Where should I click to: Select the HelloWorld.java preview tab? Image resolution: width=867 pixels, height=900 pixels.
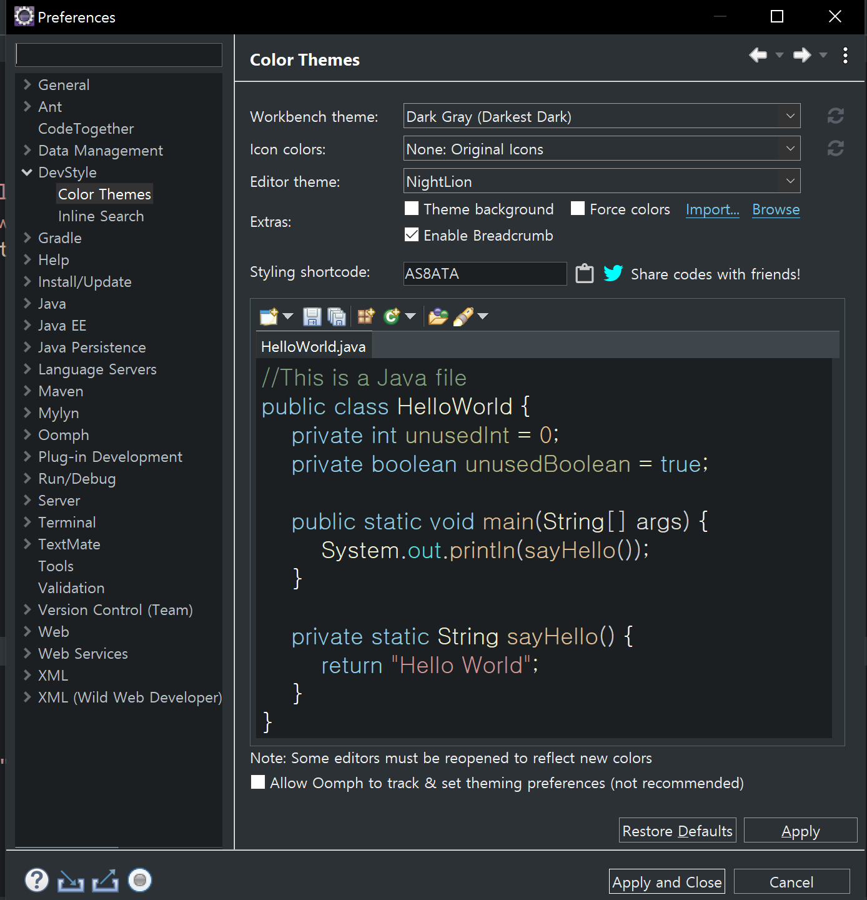314,346
